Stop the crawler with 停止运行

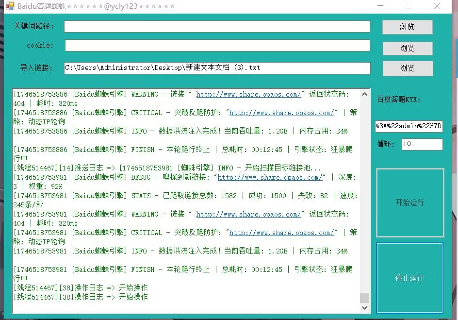click(409, 278)
